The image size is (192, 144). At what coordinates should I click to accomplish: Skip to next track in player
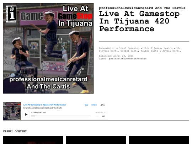(103, 116)
